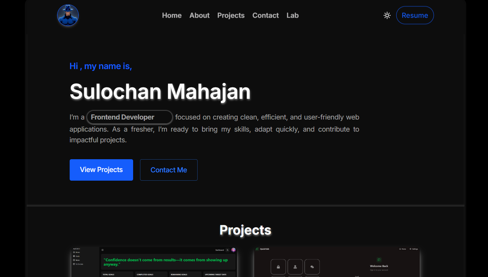Screen dimensions: 488x277
Task: Click the chat bubbles icon in QuickTalk preview
Action: click(312, 267)
